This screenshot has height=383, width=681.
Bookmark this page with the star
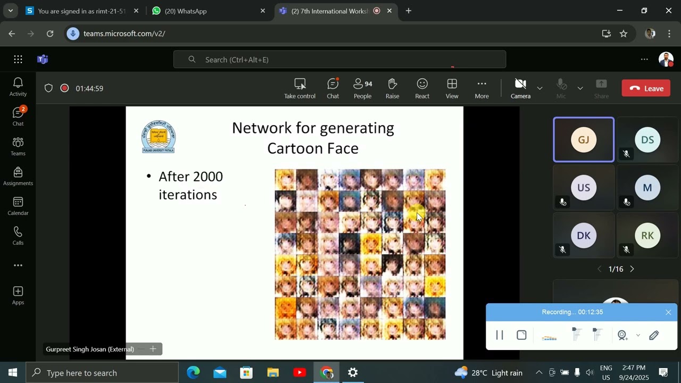[624, 34]
